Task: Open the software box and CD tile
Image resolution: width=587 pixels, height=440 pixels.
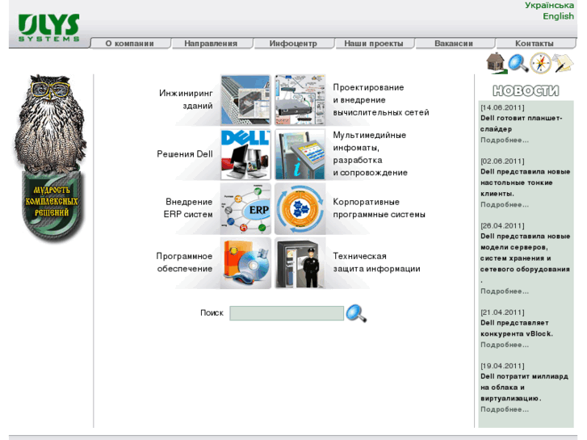Action: click(x=245, y=262)
